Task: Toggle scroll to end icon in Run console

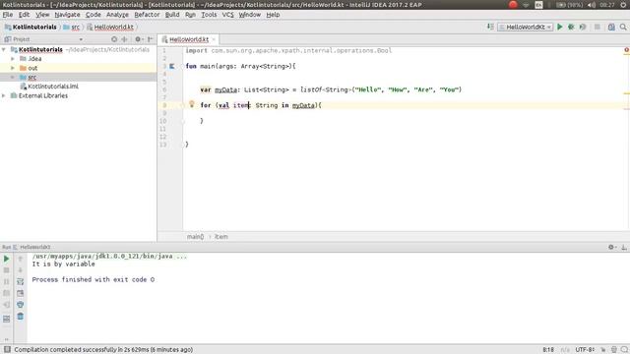Action: (20, 293)
